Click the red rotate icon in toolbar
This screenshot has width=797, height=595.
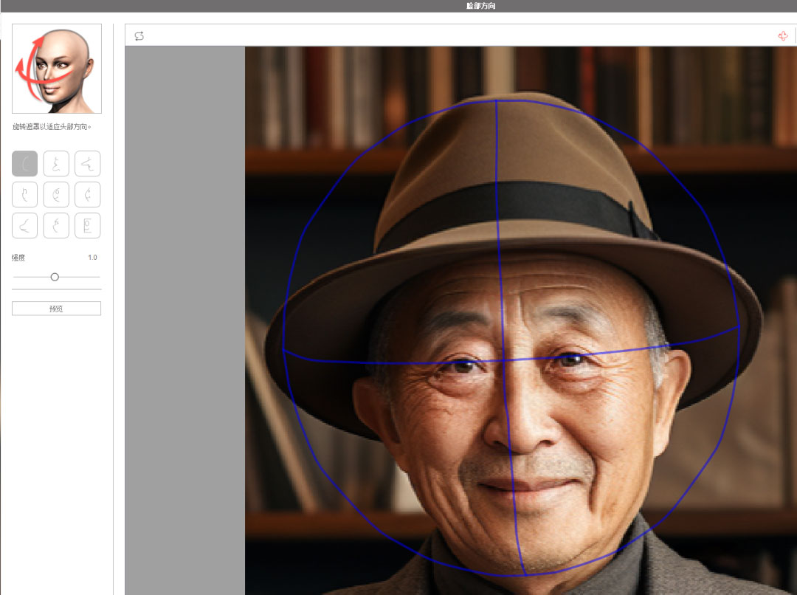click(783, 36)
